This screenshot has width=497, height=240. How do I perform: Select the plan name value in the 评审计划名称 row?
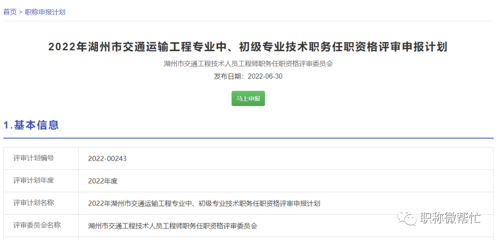coord(204,204)
